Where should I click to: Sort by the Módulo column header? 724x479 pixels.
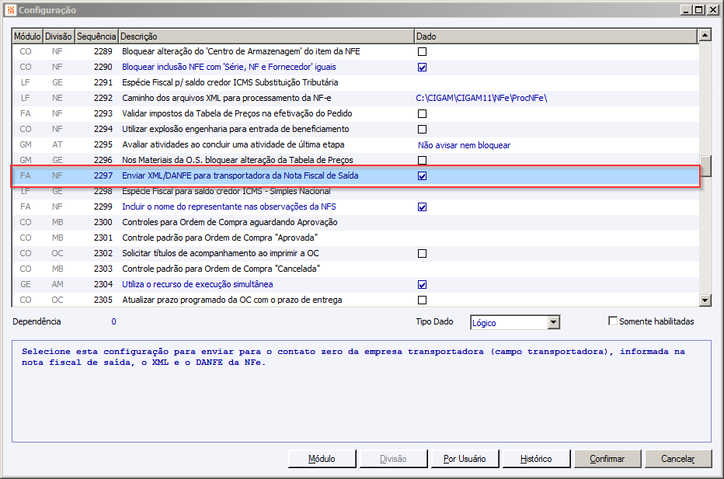point(27,36)
